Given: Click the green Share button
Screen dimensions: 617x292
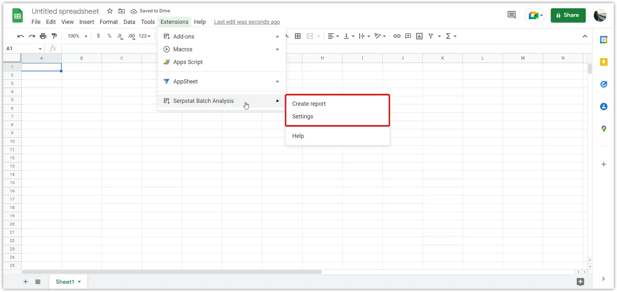Looking at the screenshot, I should click(x=568, y=15).
